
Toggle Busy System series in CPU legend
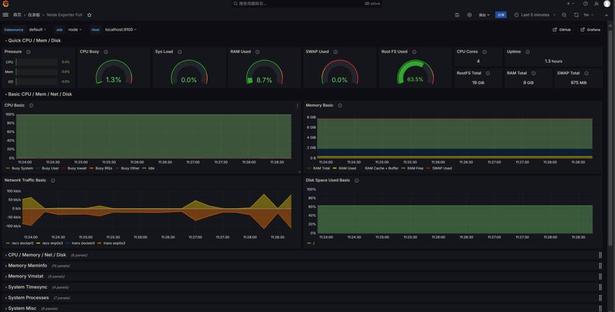(x=22, y=168)
